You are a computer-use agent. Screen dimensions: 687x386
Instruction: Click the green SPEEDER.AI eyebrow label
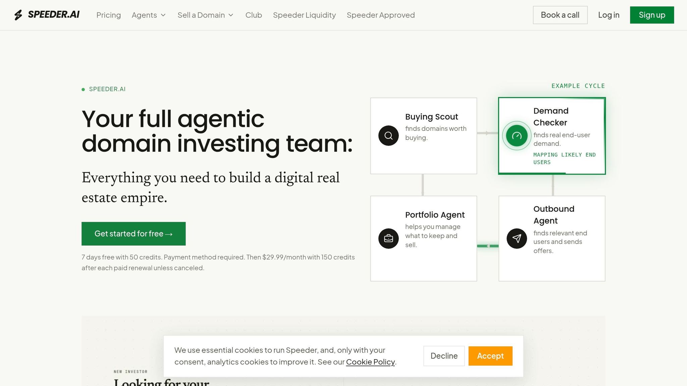tap(107, 89)
